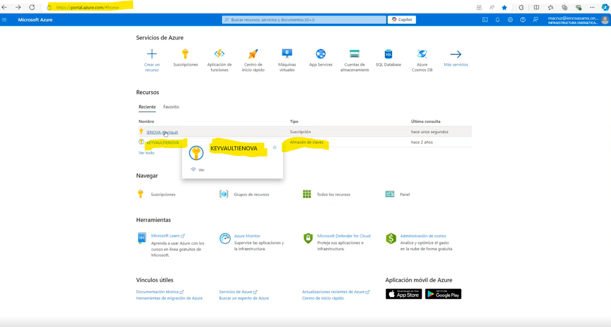
Task: Open App Services globe icon
Action: pyautogui.click(x=321, y=54)
